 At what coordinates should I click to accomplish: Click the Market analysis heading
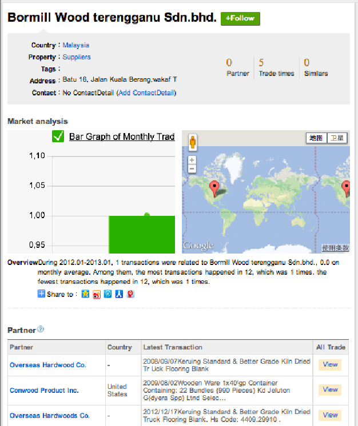pyautogui.click(x=38, y=122)
